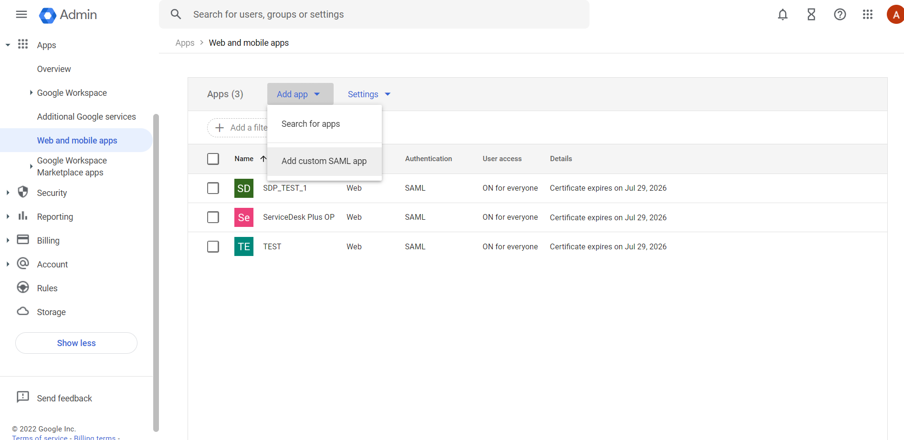
Task: Collapse the Apps section arrow
Action: [x=8, y=45]
